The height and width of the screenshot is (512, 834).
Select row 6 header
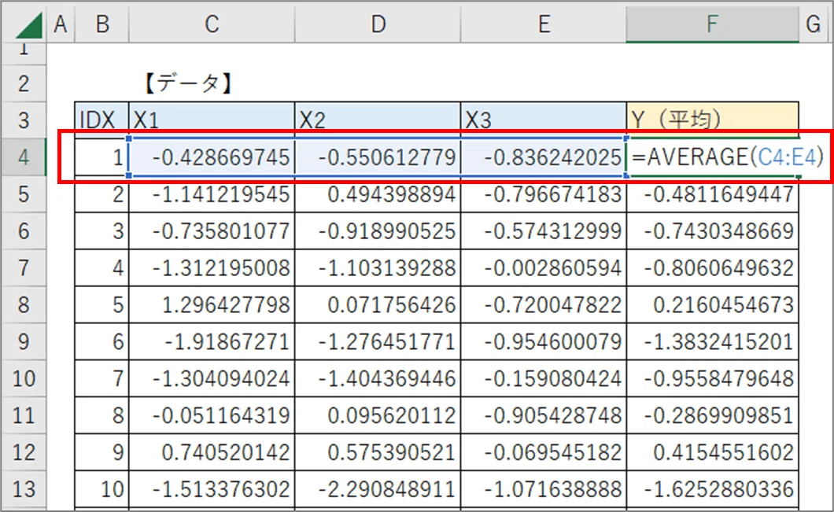tap(24, 230)
